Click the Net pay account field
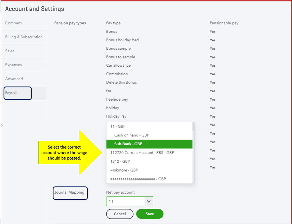Screen dimensions: 292x224 click(126, 201)
